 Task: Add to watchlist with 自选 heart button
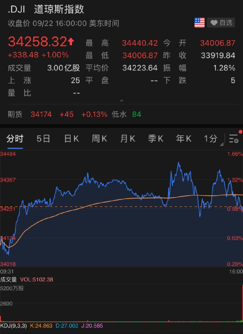pos(221,22)
